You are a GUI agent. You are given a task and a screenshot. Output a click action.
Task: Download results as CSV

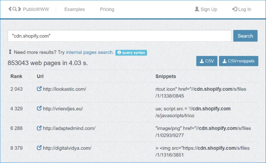tap(207, 61)
